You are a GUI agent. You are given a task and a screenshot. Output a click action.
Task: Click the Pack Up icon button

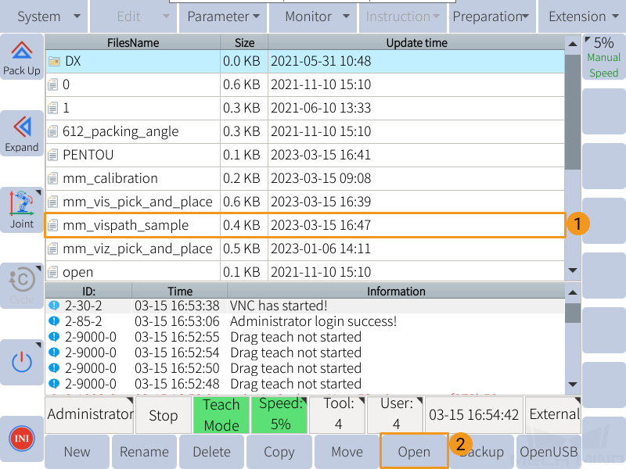(x=22, y=57)
